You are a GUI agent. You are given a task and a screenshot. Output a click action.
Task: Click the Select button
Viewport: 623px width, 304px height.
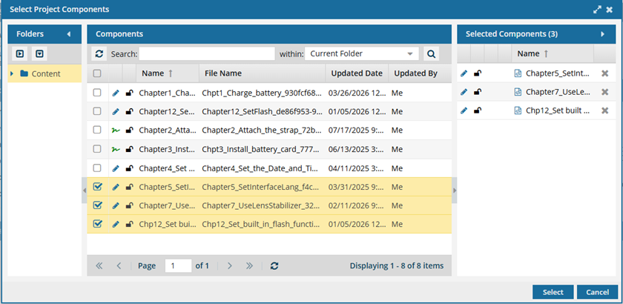(x=553, y=292)
